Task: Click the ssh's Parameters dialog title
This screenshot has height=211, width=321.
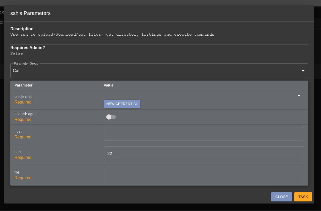Action: pyautogui.click(x=30, y=13)
